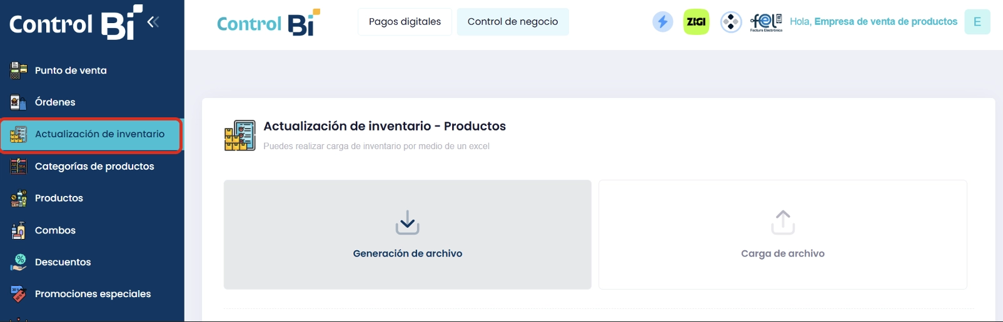This screenshot has height=322, width=1003.
Task: Click the teal Control Bi header logo
Action: pyautogui.click(x=268, y=22)
